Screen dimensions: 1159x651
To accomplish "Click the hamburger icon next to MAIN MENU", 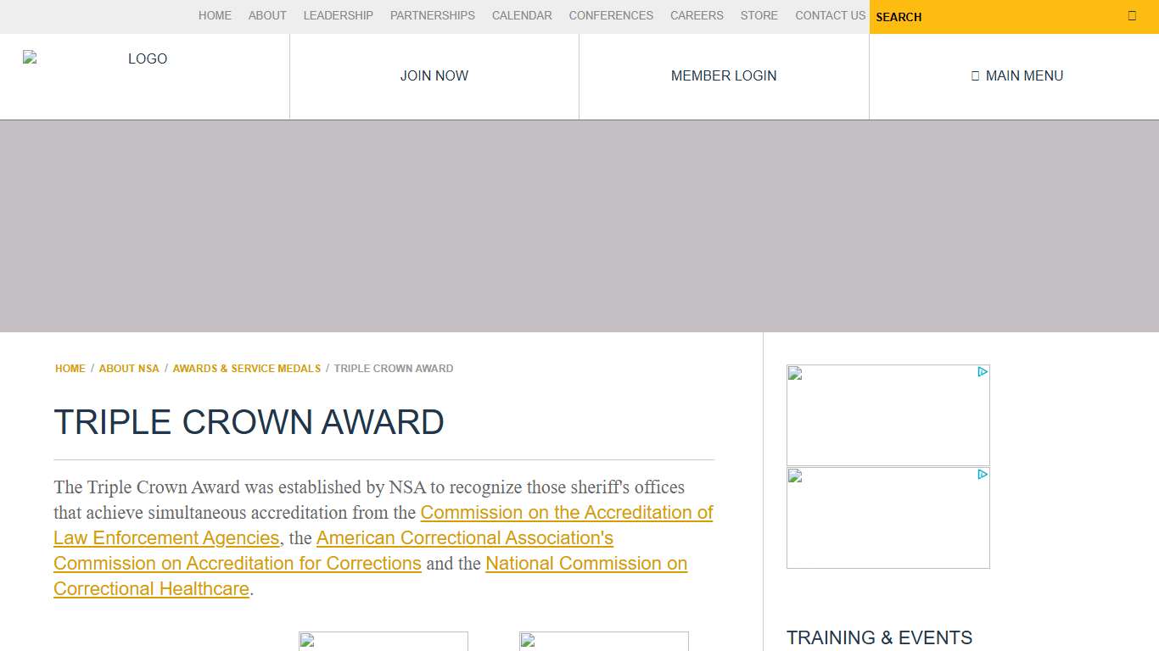I will tap(974, 75).
